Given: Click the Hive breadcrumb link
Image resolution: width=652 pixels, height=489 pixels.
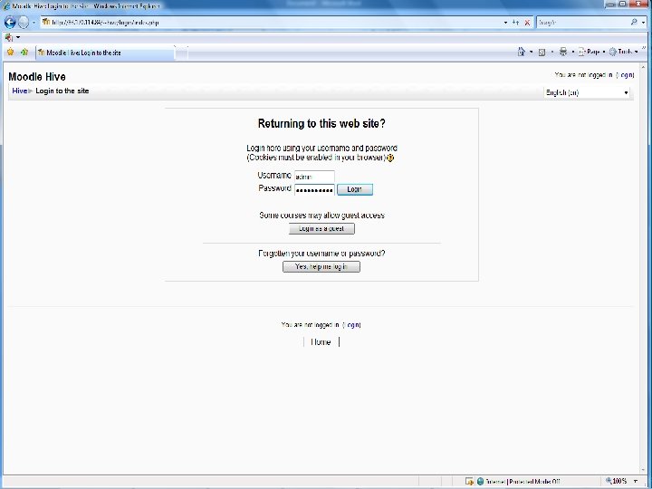Looking at the screenshot, I should coord(20,91).
